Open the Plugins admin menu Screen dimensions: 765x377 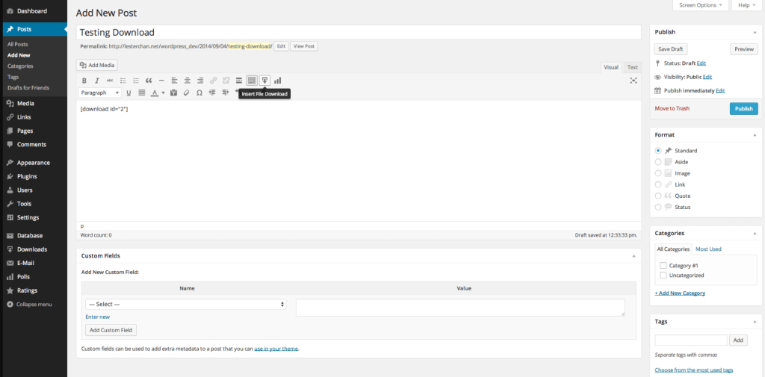tap(27, 176)
